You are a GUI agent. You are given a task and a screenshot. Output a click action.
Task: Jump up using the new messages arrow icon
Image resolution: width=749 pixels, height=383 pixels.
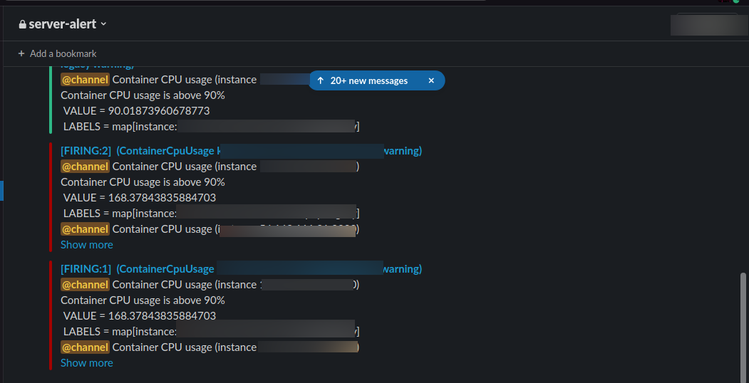click(321, 80)
